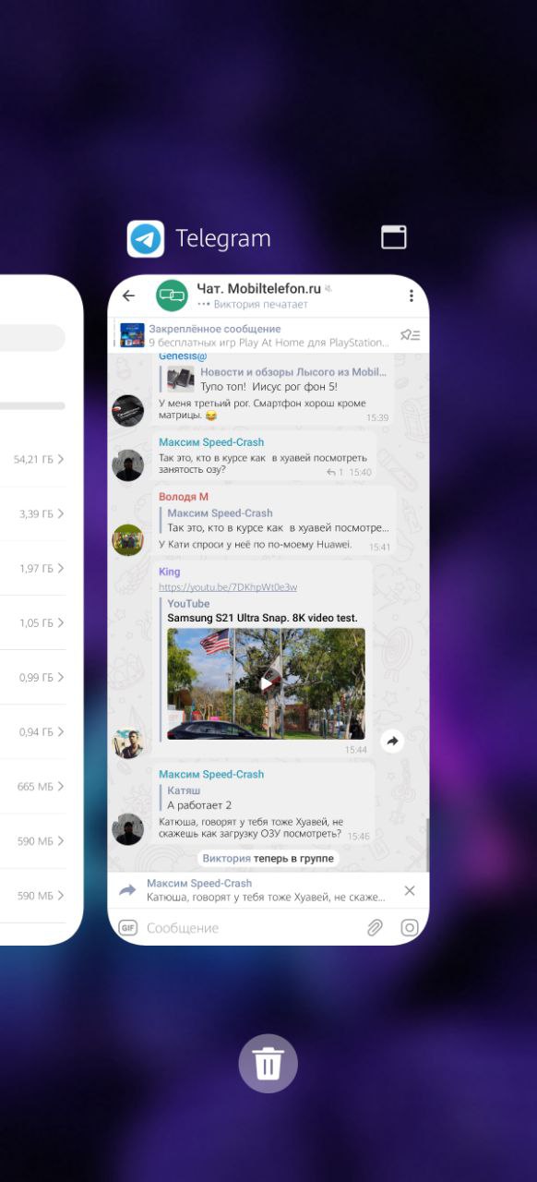Tap sender name Володя М
Image resolution: width=537 pixels, height=1182 pixels.
(x=184, y=497)
